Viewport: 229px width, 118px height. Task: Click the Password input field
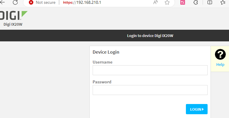coord(150,90)
